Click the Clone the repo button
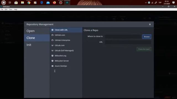 pos(144,49)
